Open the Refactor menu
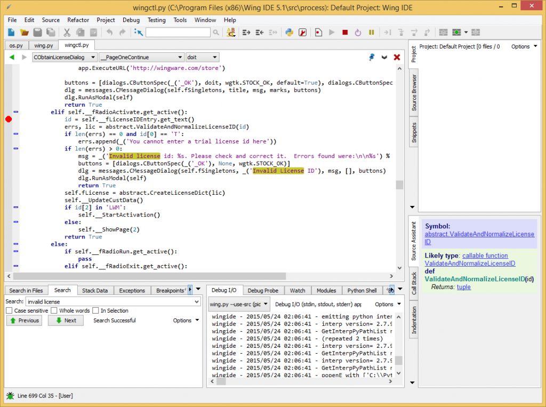 tap(78, 20)
